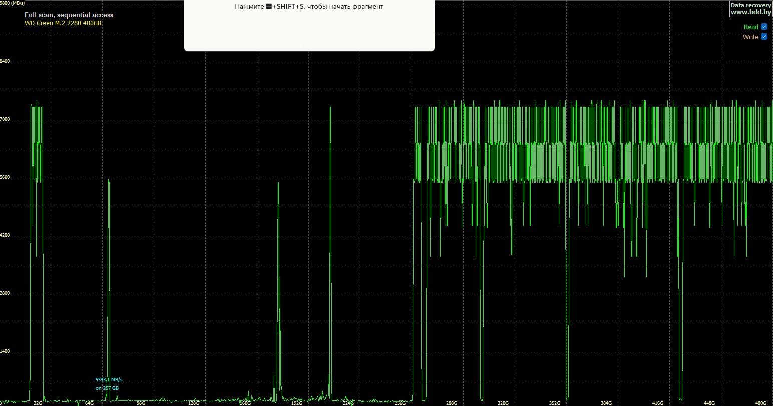Click the Write legend label

click(x=750, y=37)
